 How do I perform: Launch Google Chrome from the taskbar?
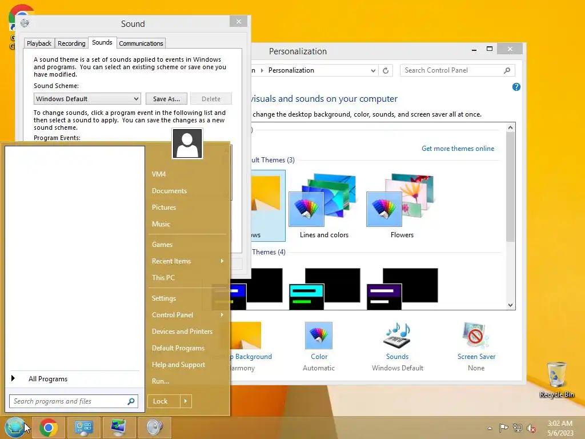coord(48,428)
